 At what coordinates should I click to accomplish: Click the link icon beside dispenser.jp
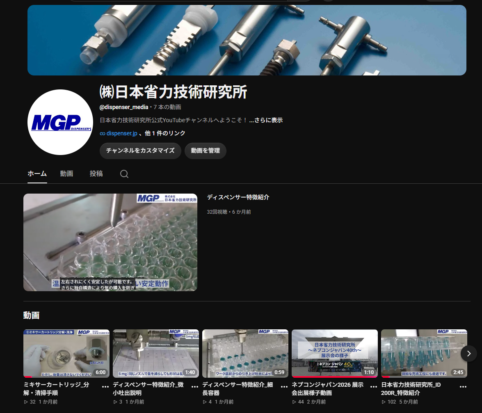103,134
